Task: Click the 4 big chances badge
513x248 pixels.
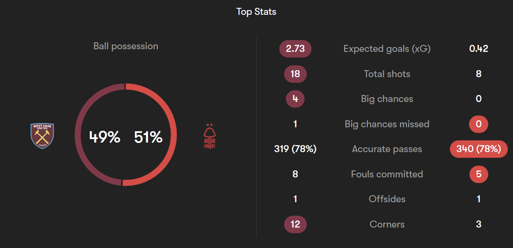Action: 295,99
